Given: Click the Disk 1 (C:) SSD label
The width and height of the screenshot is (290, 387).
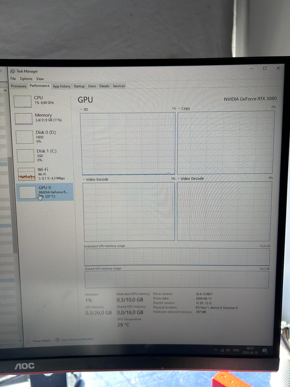Looking at the screenshot, I should tap(47, 155).
